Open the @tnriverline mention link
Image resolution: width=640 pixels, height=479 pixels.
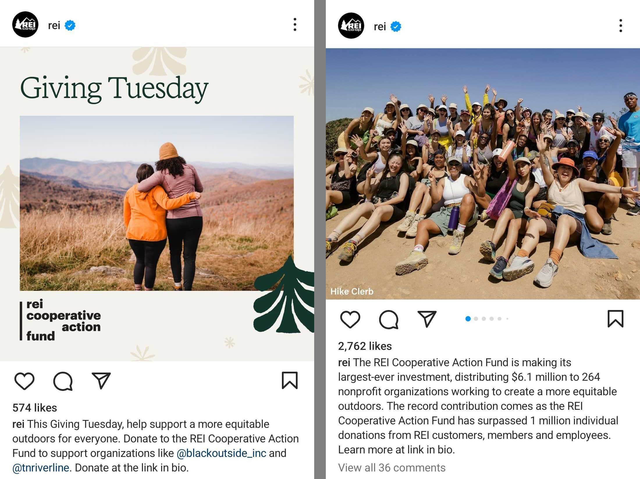pos(41,468)
